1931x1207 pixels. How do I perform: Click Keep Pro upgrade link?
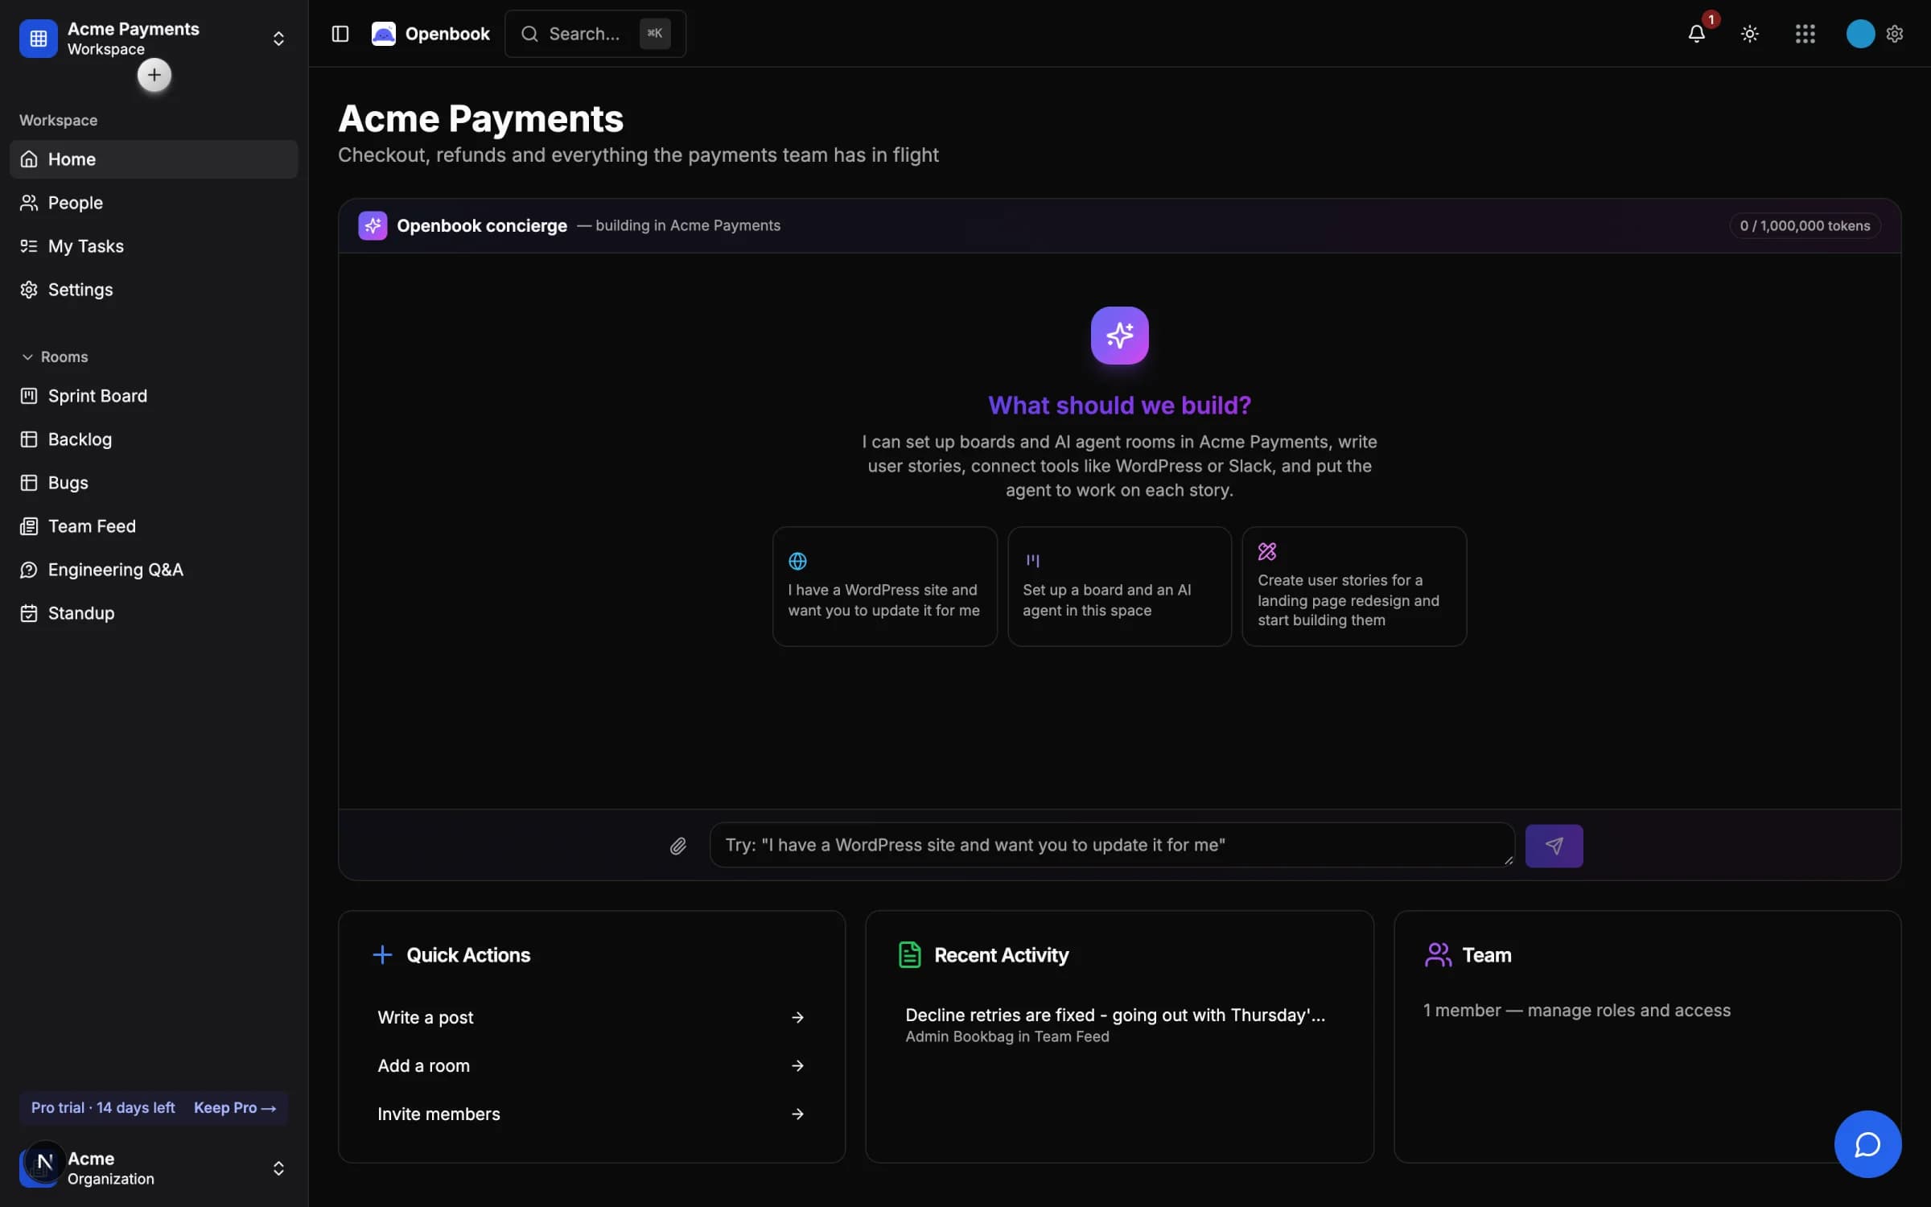click(235, 1108)
